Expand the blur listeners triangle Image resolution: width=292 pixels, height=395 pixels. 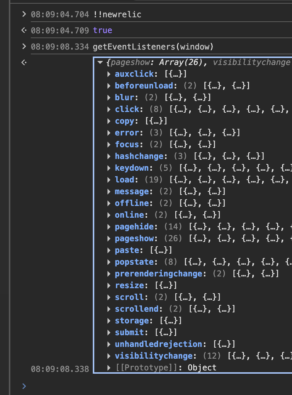pos(109,98)
